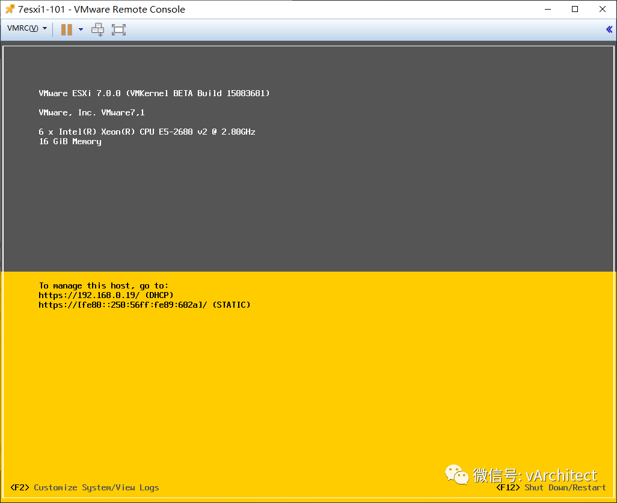
Task: Click the IPv6 fe80::250:56ff:fe89:602a STATIC address
Action: click(x=144, y=305)
